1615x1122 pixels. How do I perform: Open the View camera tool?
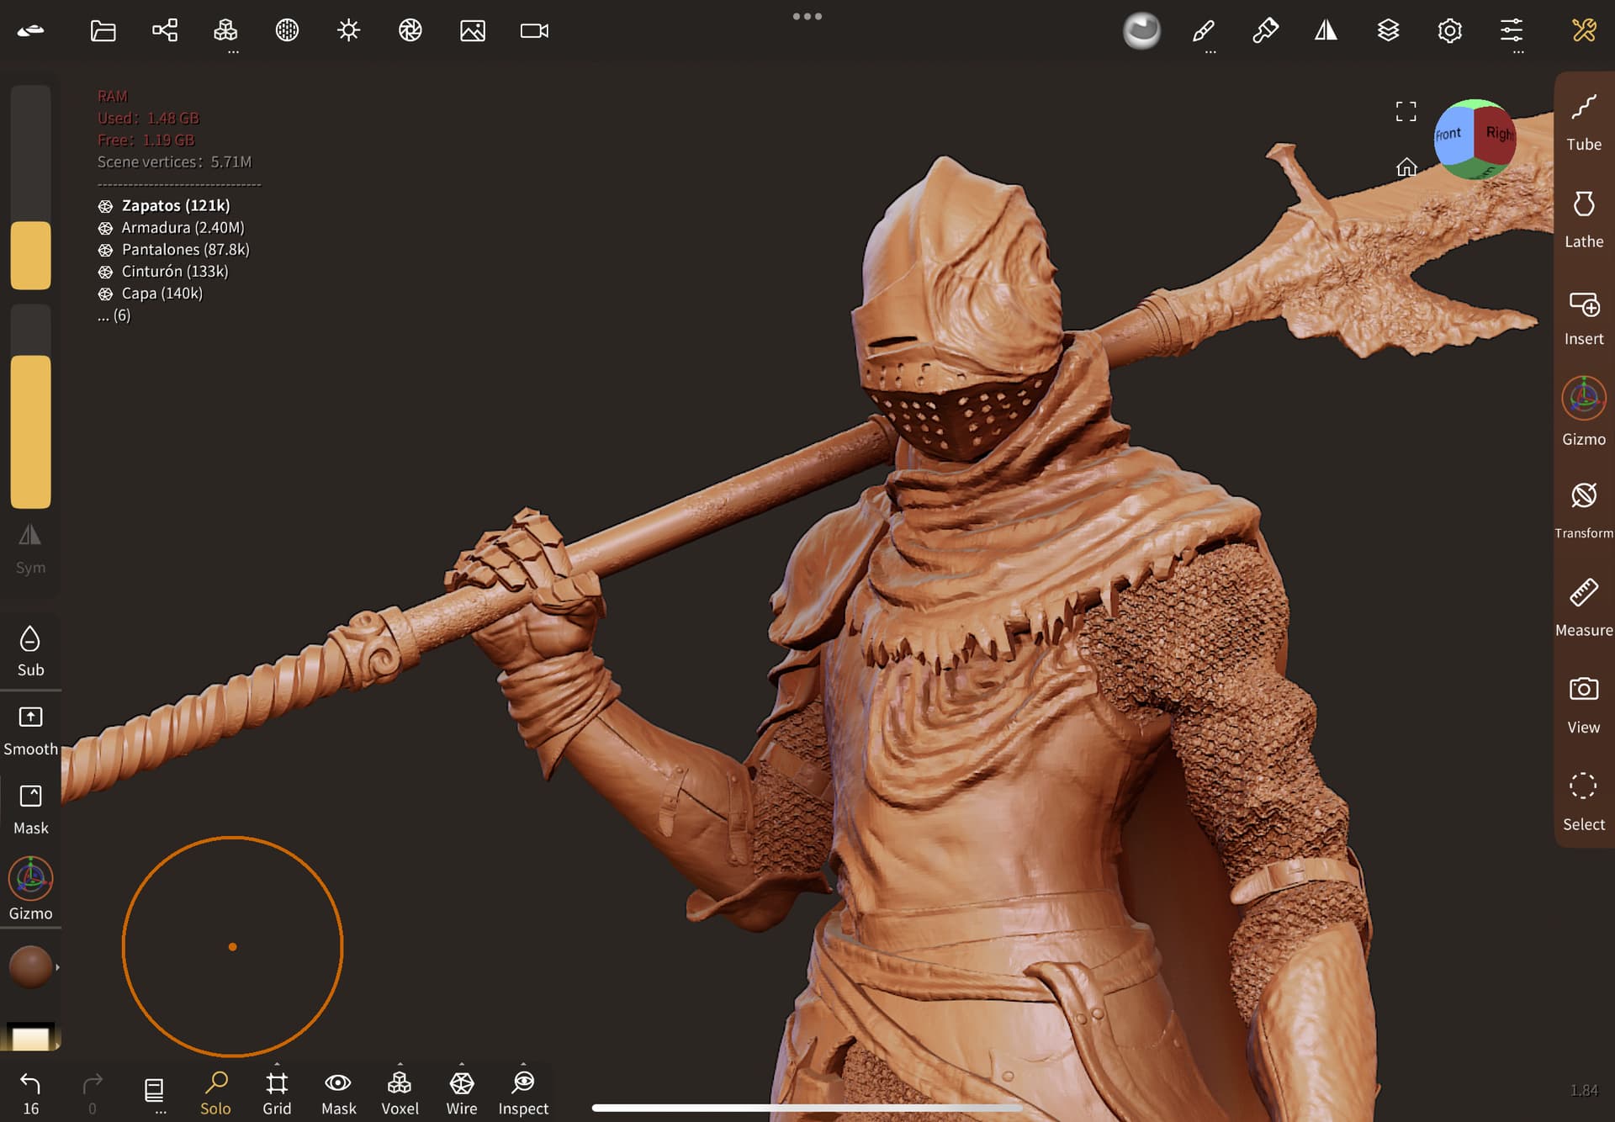(x=1583, y=705)
